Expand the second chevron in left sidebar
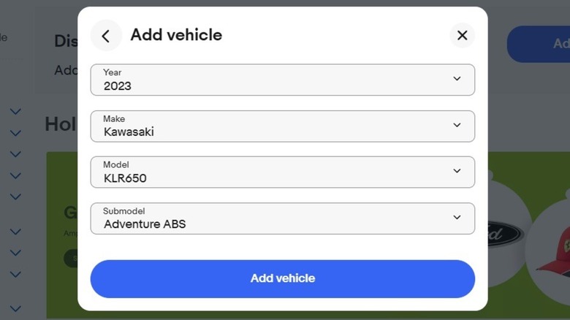This screenshot has height=320, width=570. (15, 133)
